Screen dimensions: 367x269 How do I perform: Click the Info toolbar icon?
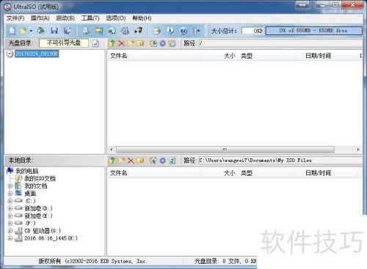(170, 31)
